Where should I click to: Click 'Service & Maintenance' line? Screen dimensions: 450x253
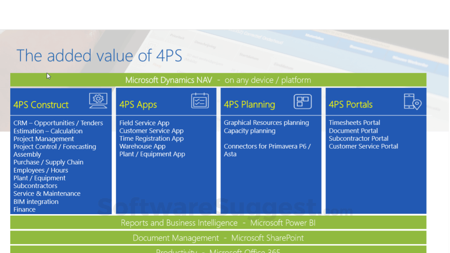tap(47, 194)
